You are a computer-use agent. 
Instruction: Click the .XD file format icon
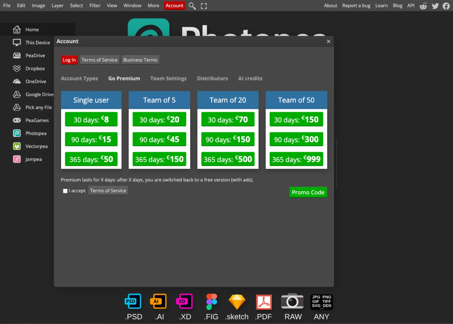pos(184,301)
